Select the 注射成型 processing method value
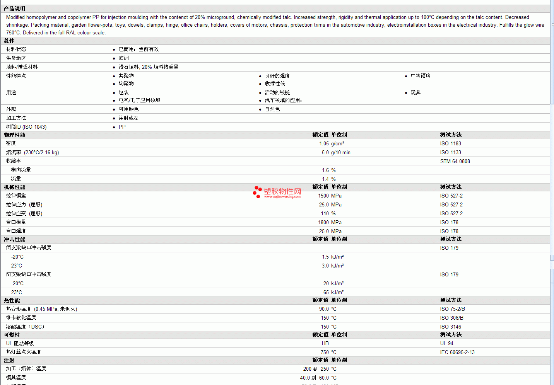Image resolution: width=554 pixels, height=385 pixels. [128, 118]
